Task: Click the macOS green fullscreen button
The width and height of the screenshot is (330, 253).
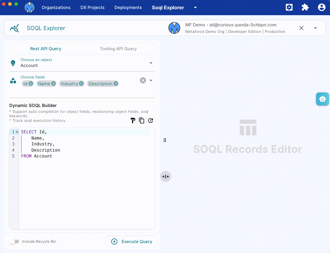Action: 16,4
